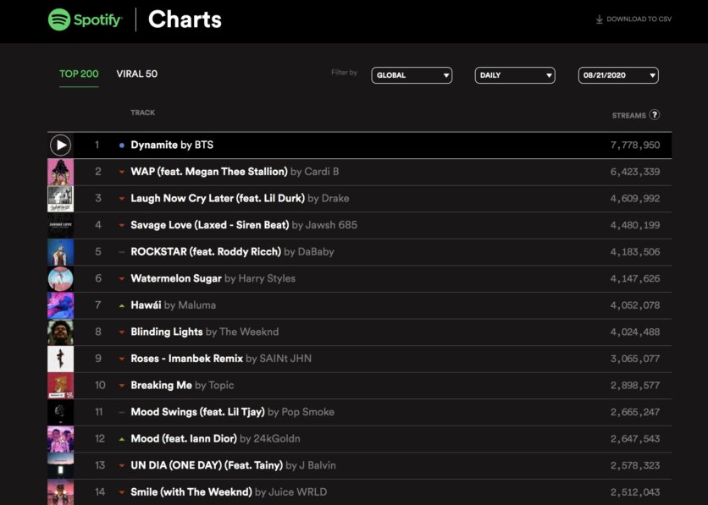The height and width of the screenshot is (505, 708).
Task: Select the TOP 200 tab
Action: tap(79, 74)
